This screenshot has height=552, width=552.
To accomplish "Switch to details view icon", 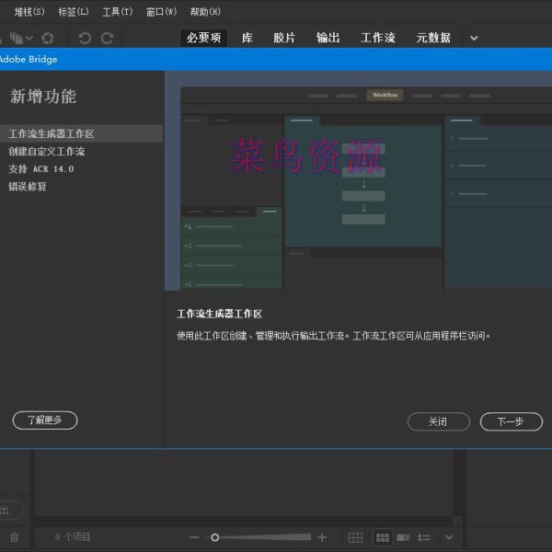I will 403,537.
